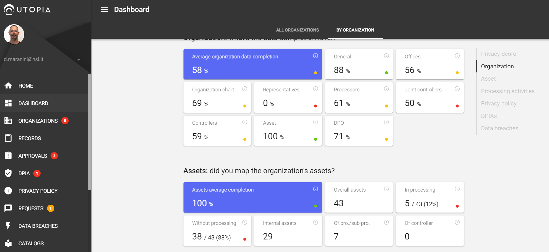Show info for Overall assets card

click(386, 189)
